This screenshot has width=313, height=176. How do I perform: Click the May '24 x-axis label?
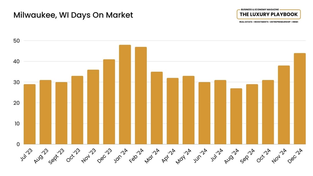(183, 157)
